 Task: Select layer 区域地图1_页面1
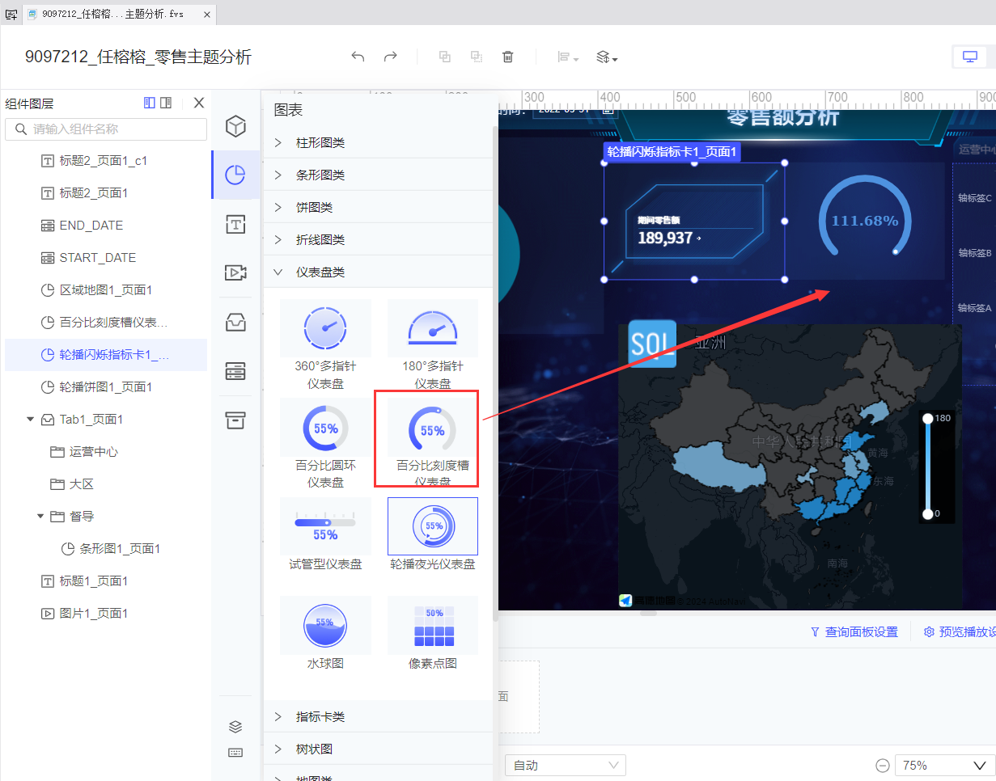tap(106, 290)
